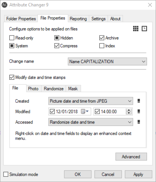
Task: Open the Created date source dropdown
Action: [91, 101]
